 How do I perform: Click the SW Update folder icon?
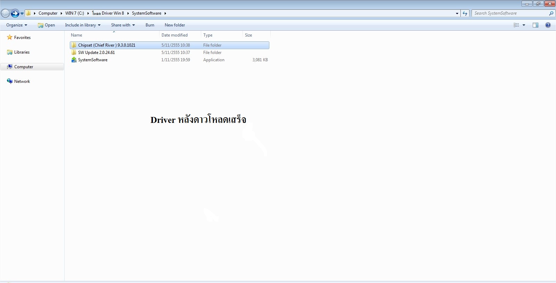tap(74, 53)
